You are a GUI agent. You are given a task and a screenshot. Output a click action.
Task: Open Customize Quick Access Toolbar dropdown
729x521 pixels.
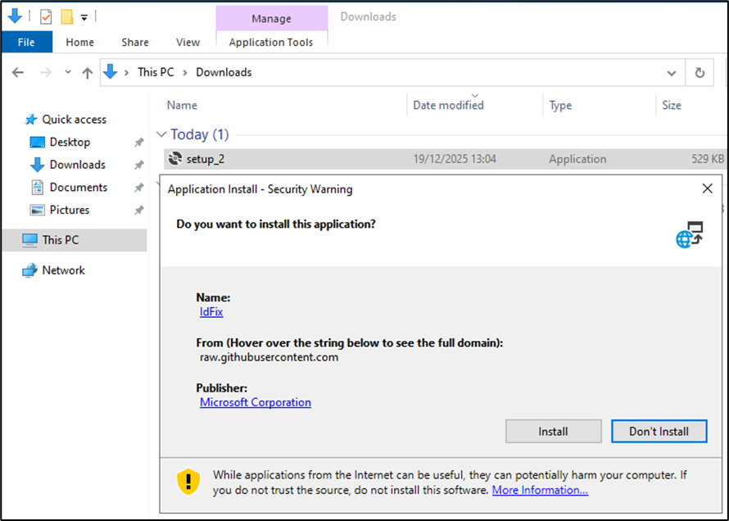click(x=84, y=17)
